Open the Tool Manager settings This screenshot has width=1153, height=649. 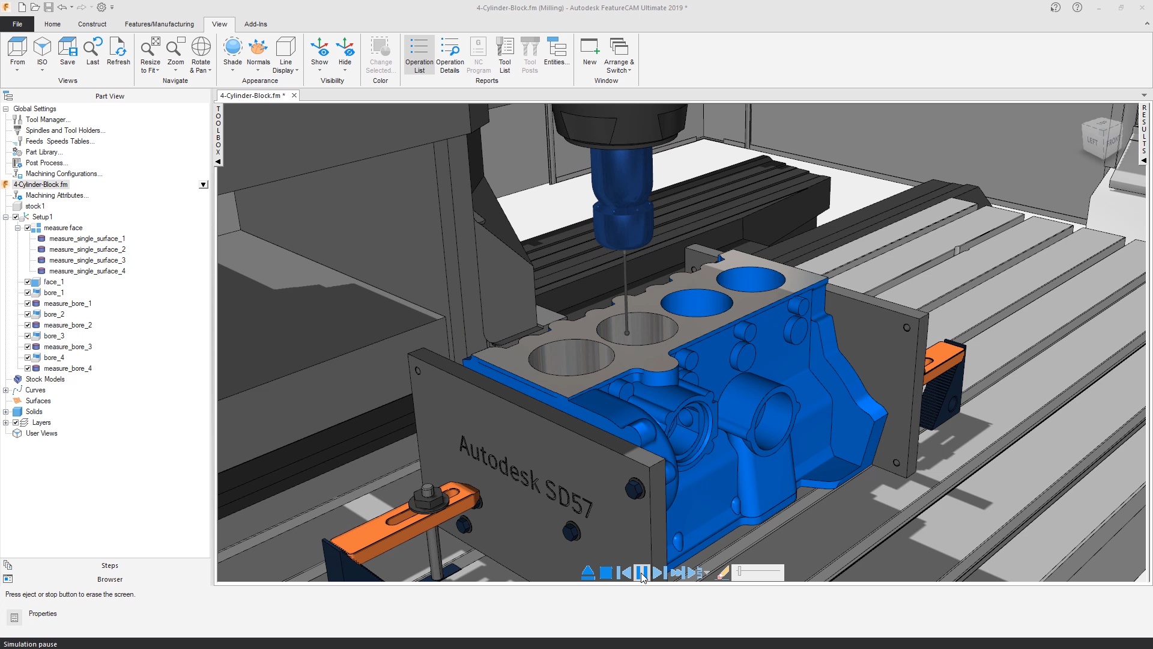coord(47,120)
